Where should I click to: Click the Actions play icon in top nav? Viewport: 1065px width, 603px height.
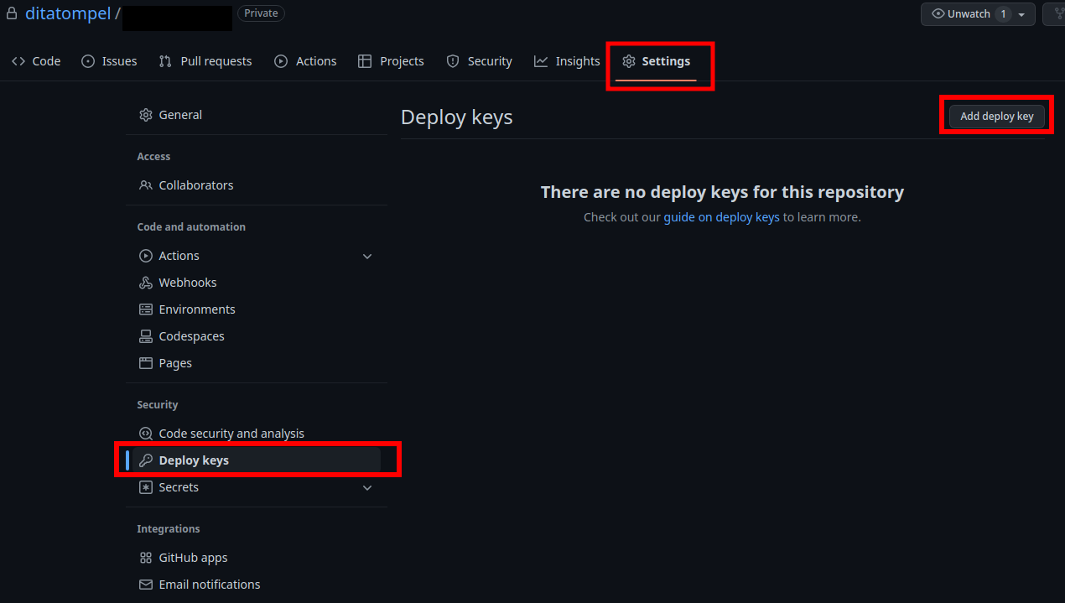click(x=281, y=61)
